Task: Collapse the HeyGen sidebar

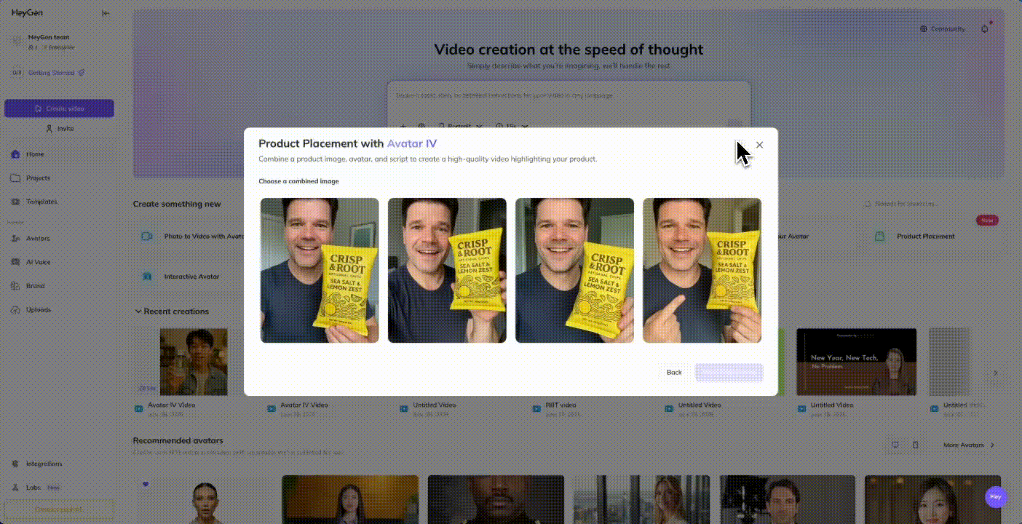Action: point(106,12)
